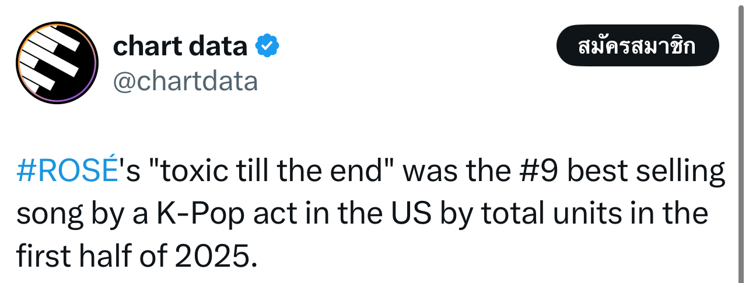
Task: Subscribe using the สมัครสมาชิก button
Action: tap(638, 46)
